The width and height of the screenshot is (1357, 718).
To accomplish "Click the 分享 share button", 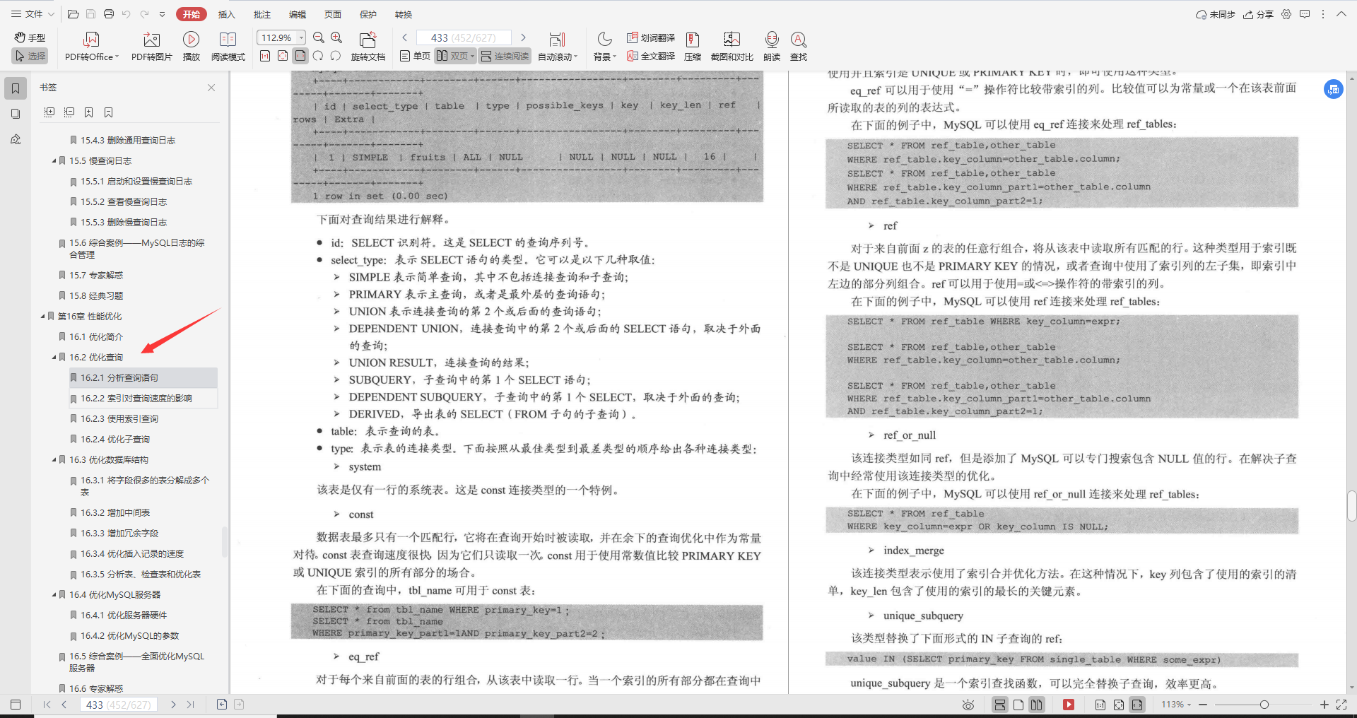I will (1258, 13).
